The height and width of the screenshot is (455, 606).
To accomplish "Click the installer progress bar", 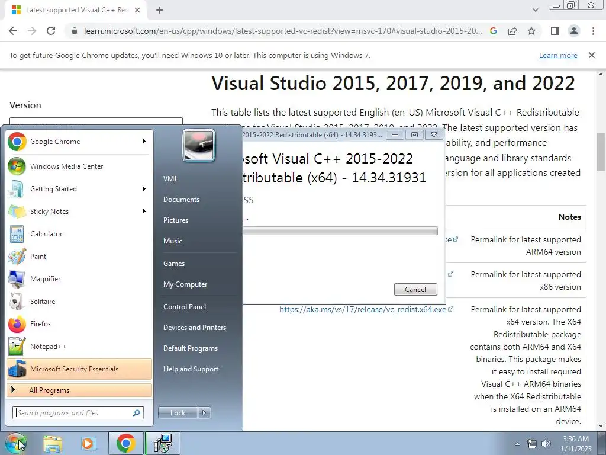I will (x=340, y=231).
